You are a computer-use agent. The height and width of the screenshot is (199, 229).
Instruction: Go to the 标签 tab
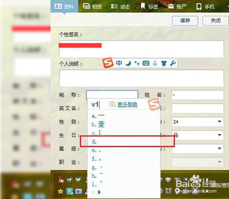[x=149, y=6]
